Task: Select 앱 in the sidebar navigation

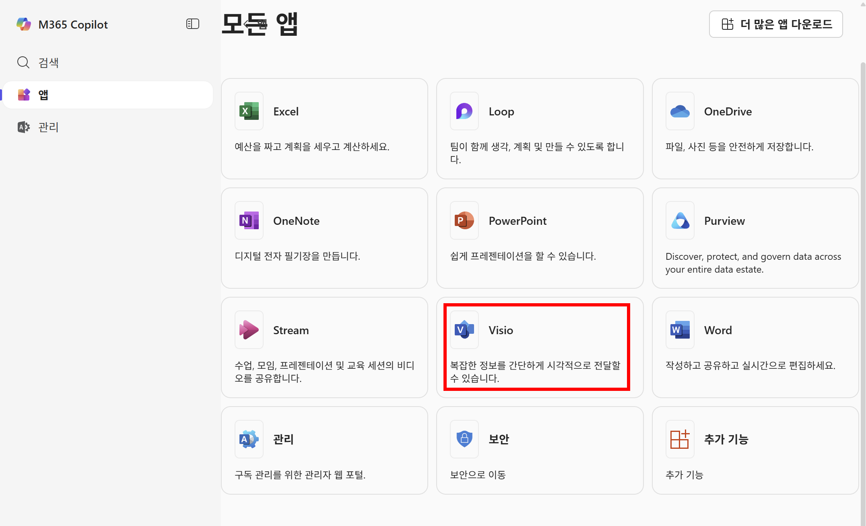Action: click(x=108, y=95)
